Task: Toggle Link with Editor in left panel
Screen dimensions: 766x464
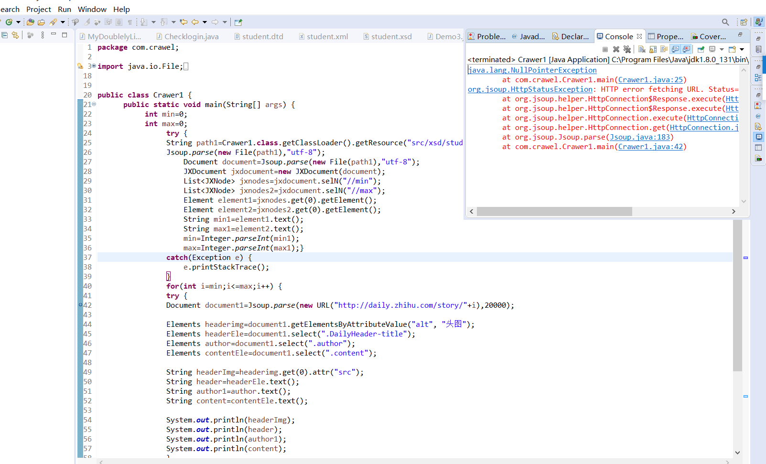Action: point(15,35)
